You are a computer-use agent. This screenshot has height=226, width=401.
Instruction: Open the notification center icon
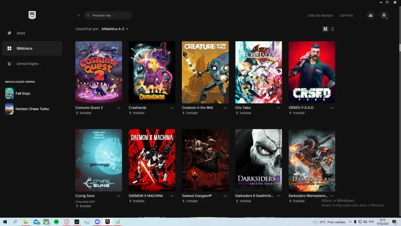coord(394,222)
